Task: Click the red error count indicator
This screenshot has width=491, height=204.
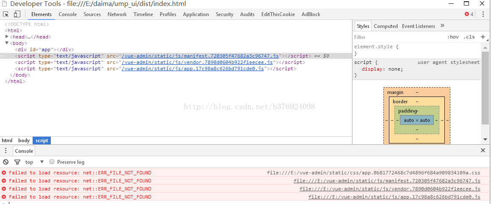Action: click(x=469, y=14)
